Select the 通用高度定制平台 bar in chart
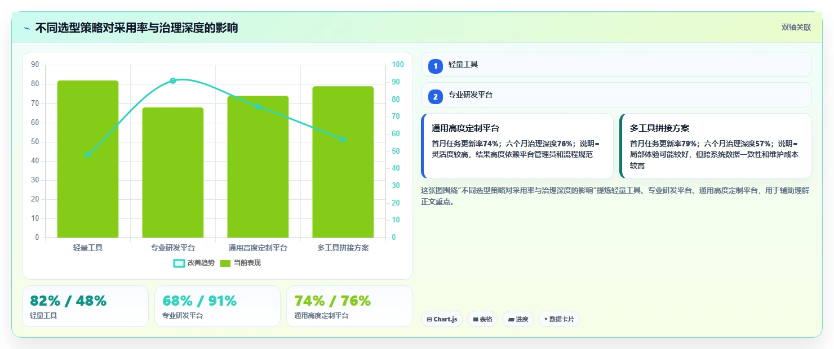This screenshot has height=349, width=834. [258, 167]
